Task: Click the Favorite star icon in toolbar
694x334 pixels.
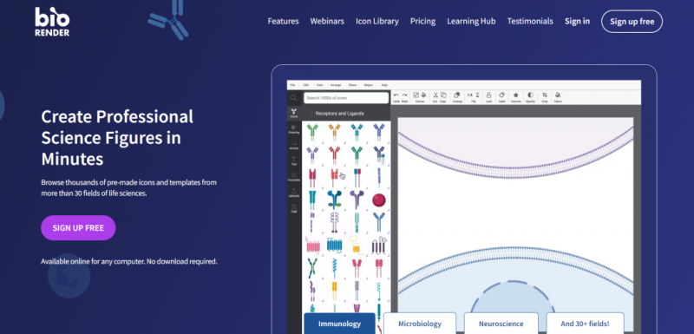Action: coord(515,95)
